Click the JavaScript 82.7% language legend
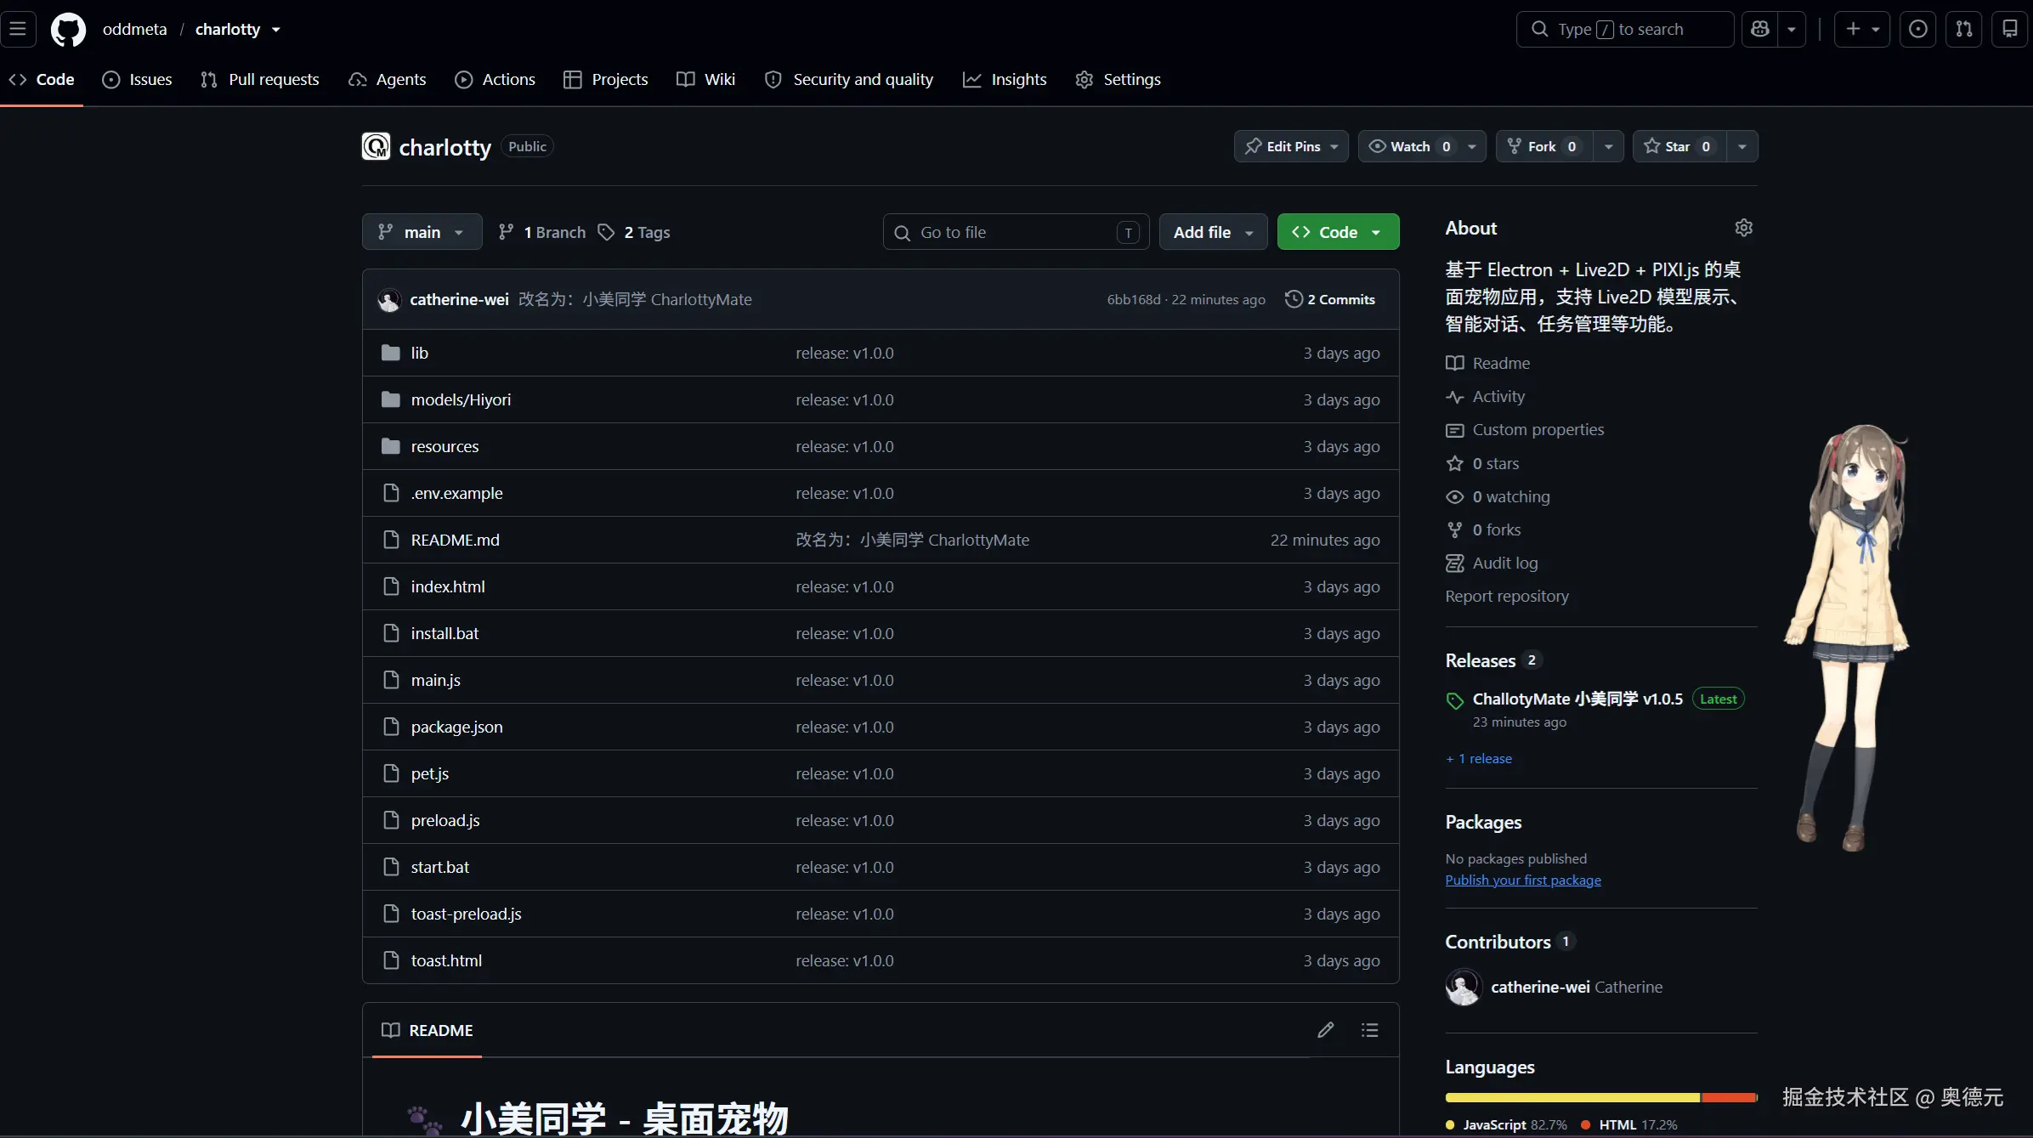Viewport: 2033px width, 1138px height. coord(1506,1124)
